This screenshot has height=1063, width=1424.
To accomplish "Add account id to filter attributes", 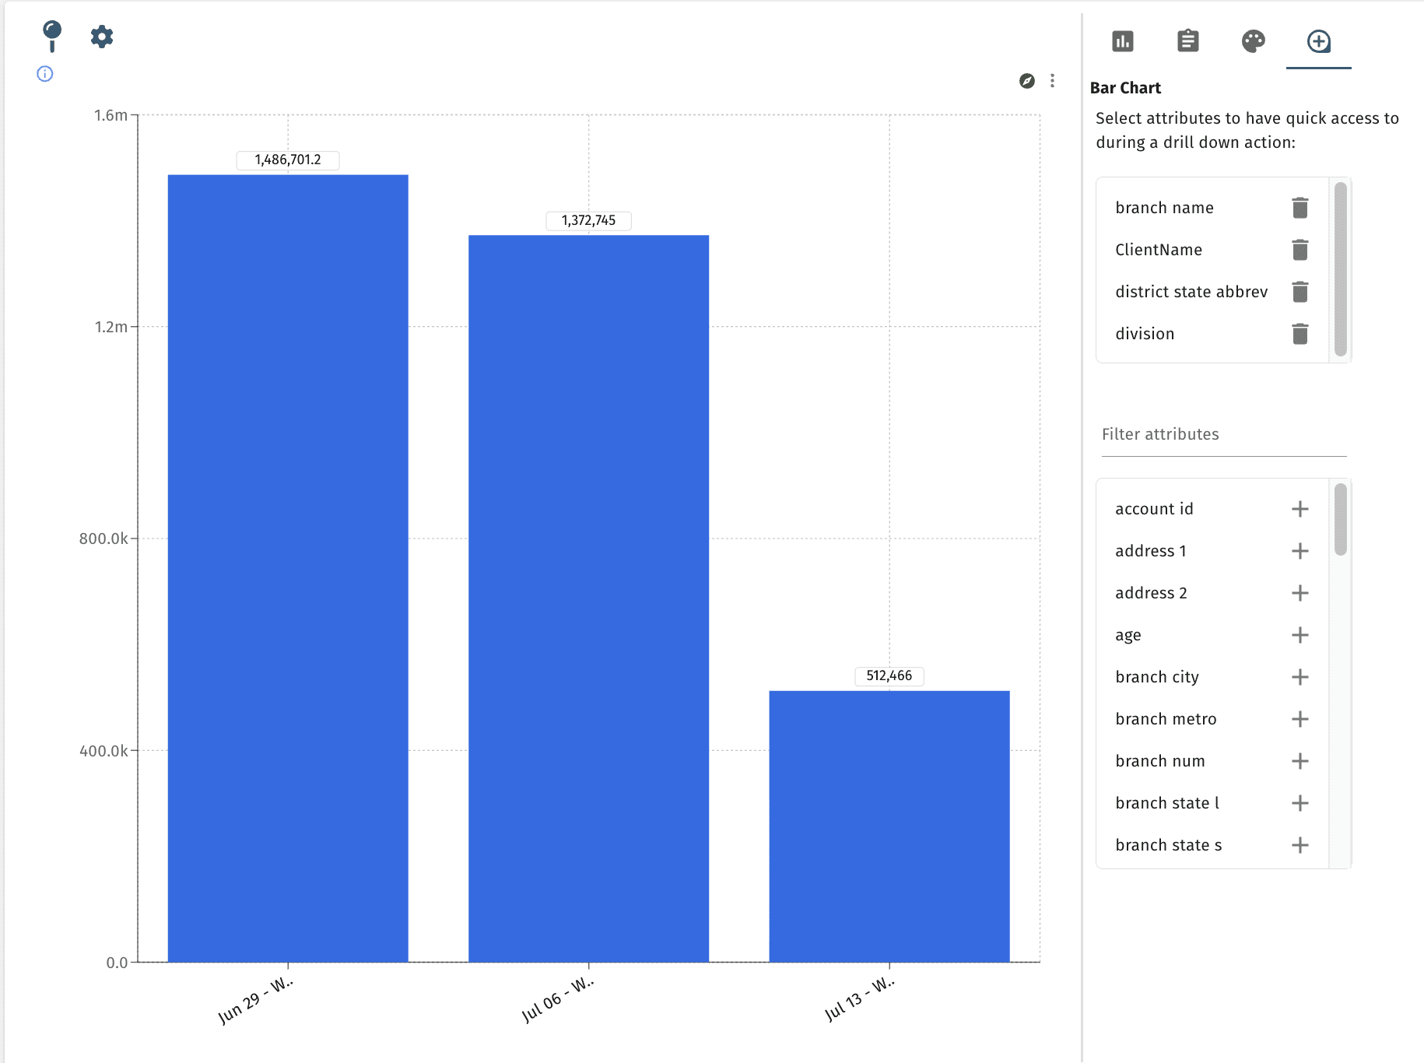I will (1299, 509).
